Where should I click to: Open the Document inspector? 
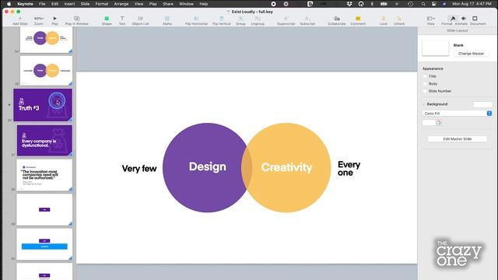point(475,19)
